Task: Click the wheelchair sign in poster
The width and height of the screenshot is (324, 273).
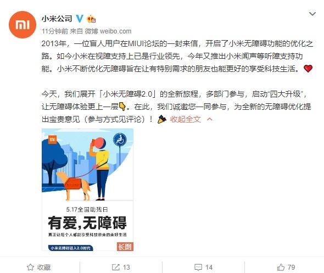Action: pyautogui.click(x=120, y=140)
